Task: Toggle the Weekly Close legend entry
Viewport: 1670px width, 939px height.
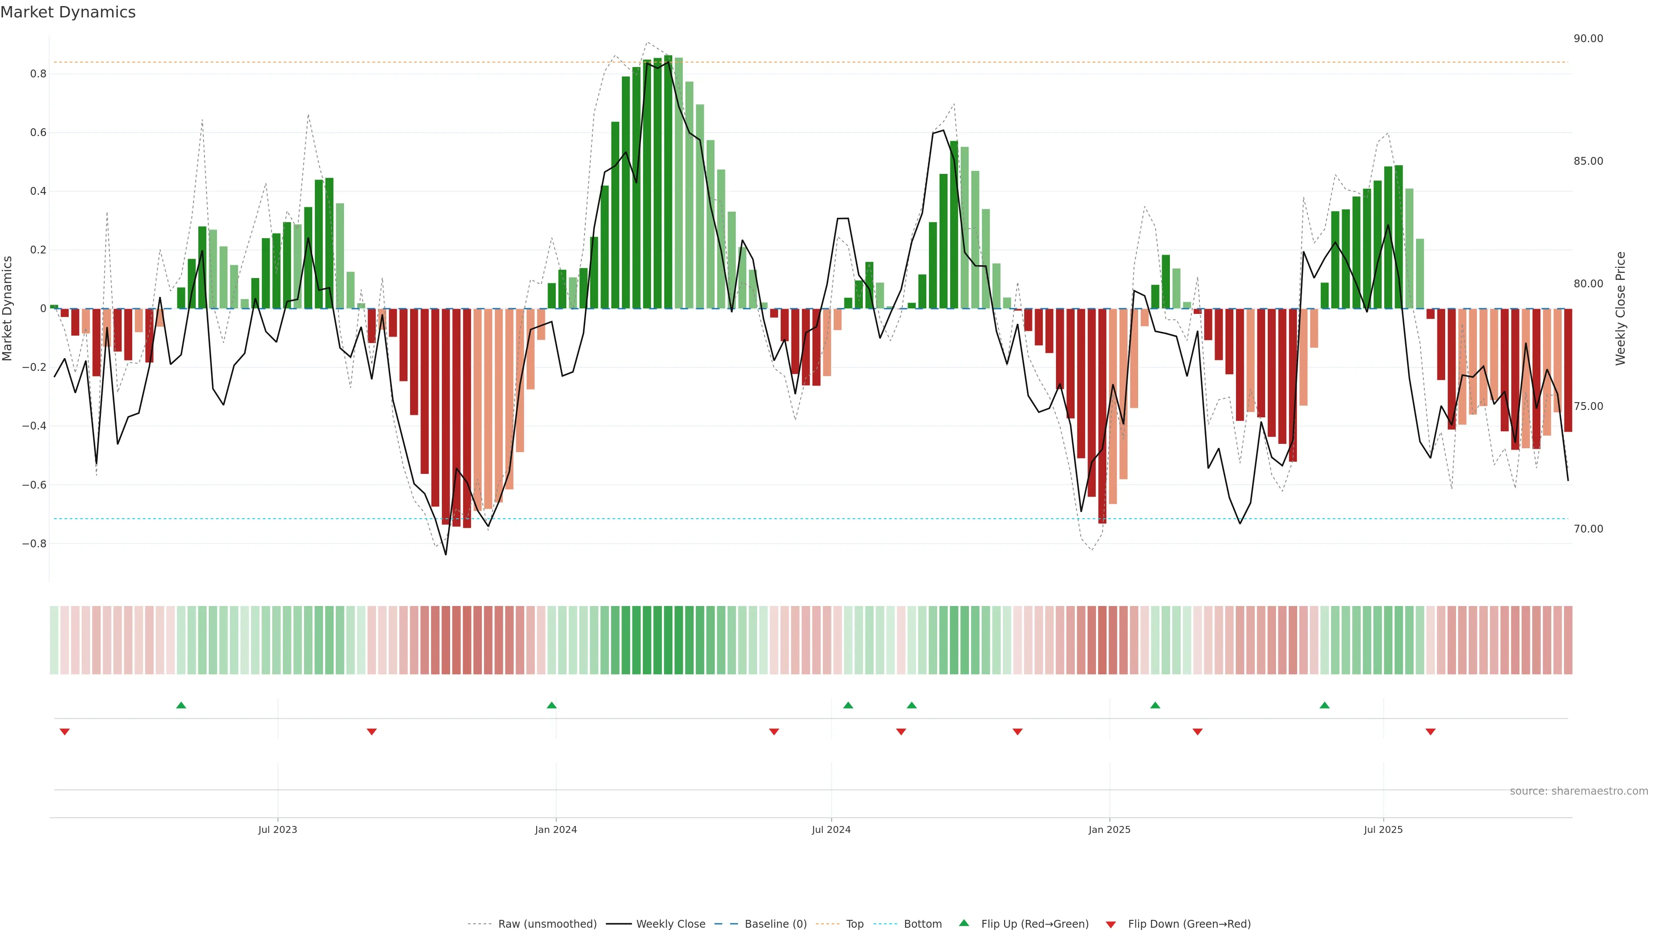Action: tap(670, 924)
